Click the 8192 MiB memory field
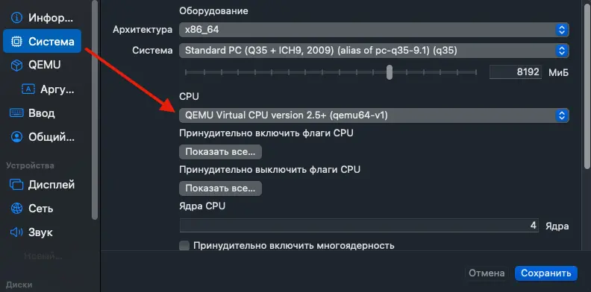 coord(516,72)
